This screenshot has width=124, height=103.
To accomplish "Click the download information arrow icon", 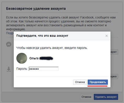I will 9,69.
